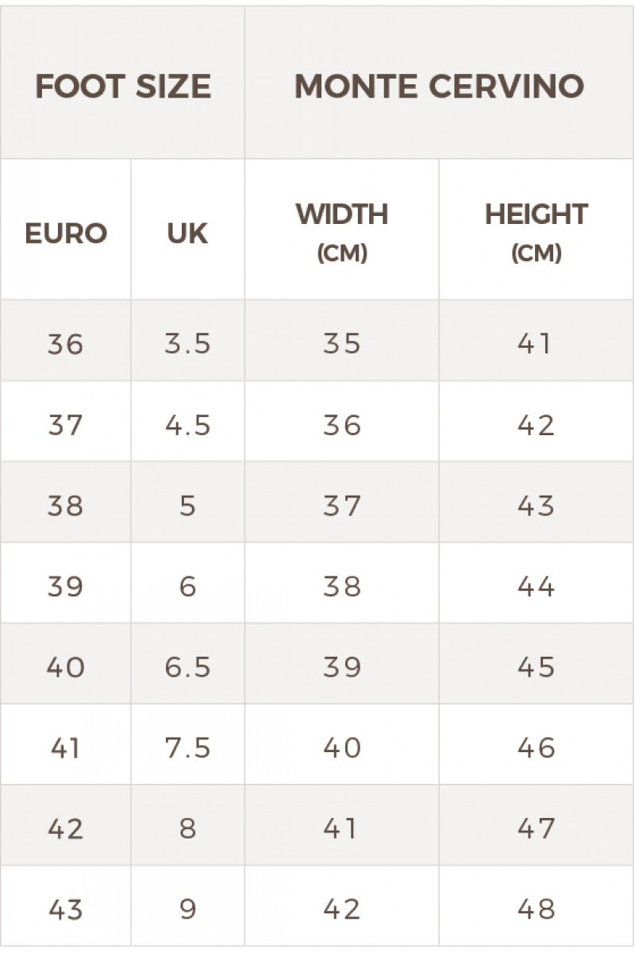The image size is (635, 953).
Task: Click UK size 6.5 cell
Action: [x=187, y=667]
